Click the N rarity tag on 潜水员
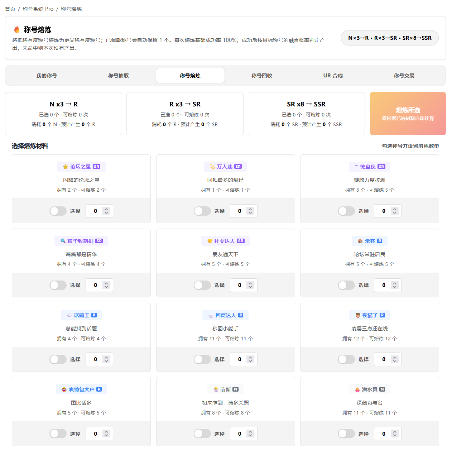Viewport: 452px width, 450px height. [x=382, y=389]
